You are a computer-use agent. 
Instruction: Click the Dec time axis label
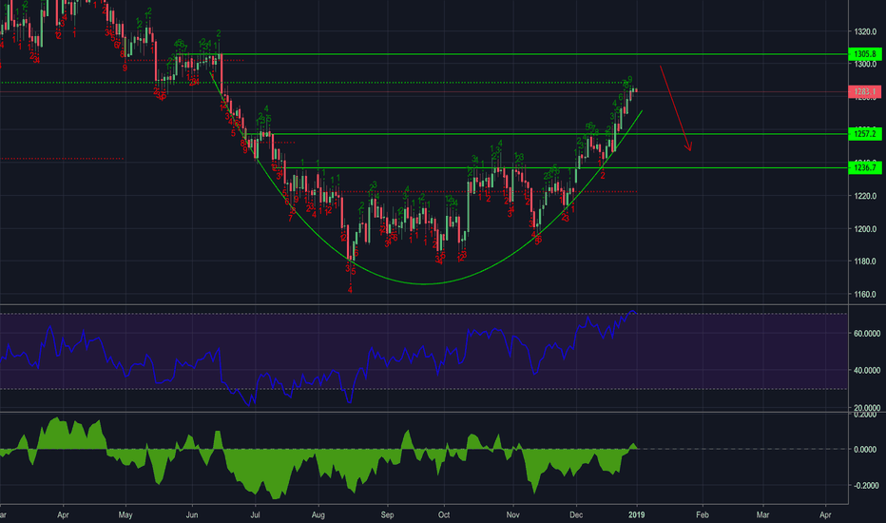coord(576,515)
